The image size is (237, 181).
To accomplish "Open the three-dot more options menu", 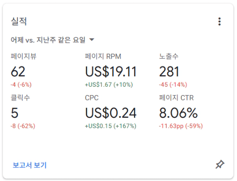I will (219, 21).
